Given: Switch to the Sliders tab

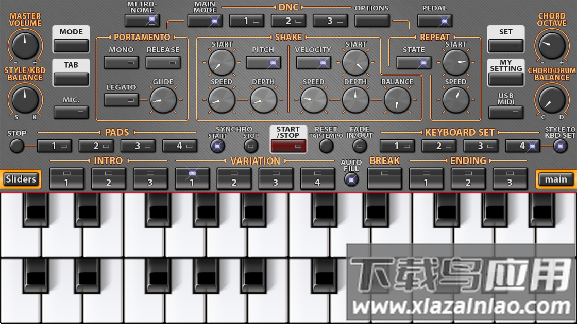Looking at the screenshot, I should pos(21,179).
